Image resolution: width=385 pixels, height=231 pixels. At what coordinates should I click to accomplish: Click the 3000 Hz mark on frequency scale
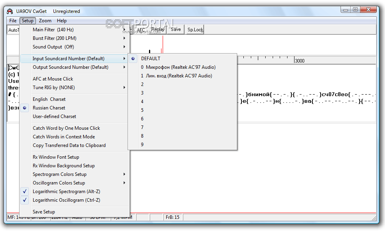click(300, 61)
